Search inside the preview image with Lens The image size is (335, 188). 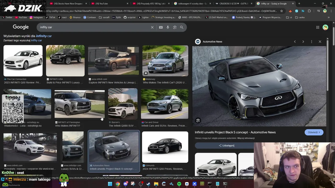(x=198, y=120)
